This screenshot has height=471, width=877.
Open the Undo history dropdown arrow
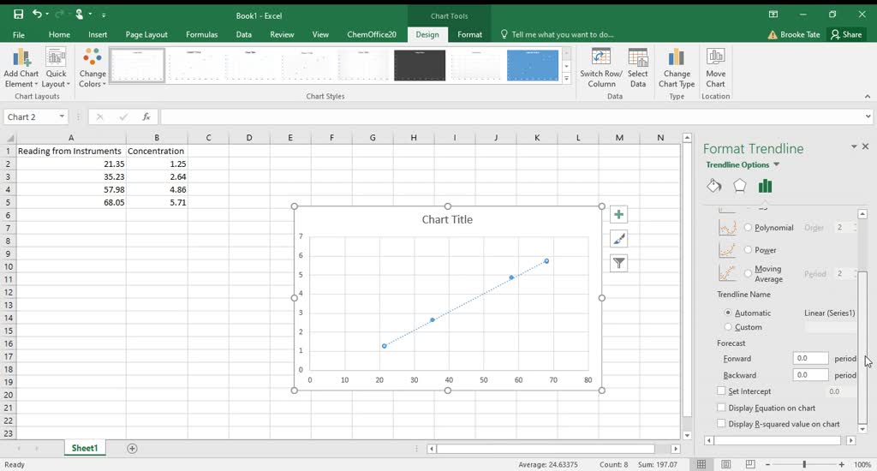[x=47, y=14]
